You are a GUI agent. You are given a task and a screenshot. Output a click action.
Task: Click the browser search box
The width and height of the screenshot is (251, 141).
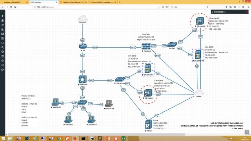(x=190, y=7)
